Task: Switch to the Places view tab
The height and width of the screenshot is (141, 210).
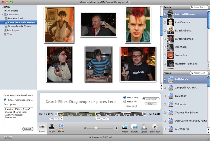Action: [61, 128]
